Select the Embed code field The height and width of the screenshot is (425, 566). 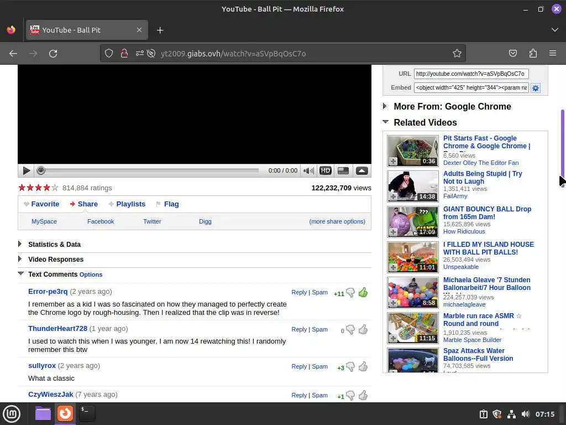(x=471, y=87)
